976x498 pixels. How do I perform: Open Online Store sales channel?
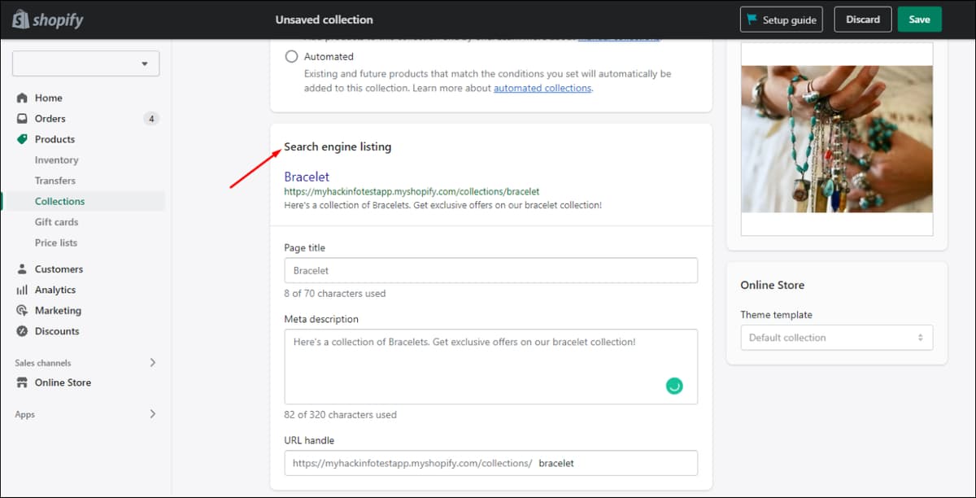pos(63,382)
